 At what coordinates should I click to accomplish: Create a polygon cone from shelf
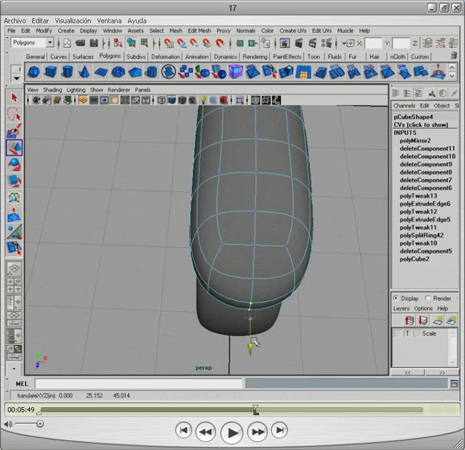tap(84, 72)
